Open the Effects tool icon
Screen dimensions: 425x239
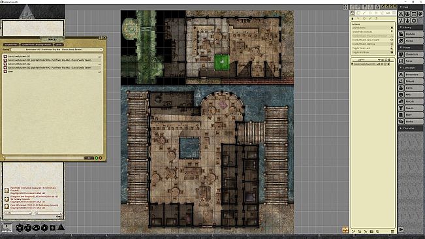[407, 21]
